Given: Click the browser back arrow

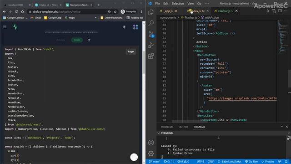Looking at the screenshot, I should pyautogui.click(x=4, y=11).
